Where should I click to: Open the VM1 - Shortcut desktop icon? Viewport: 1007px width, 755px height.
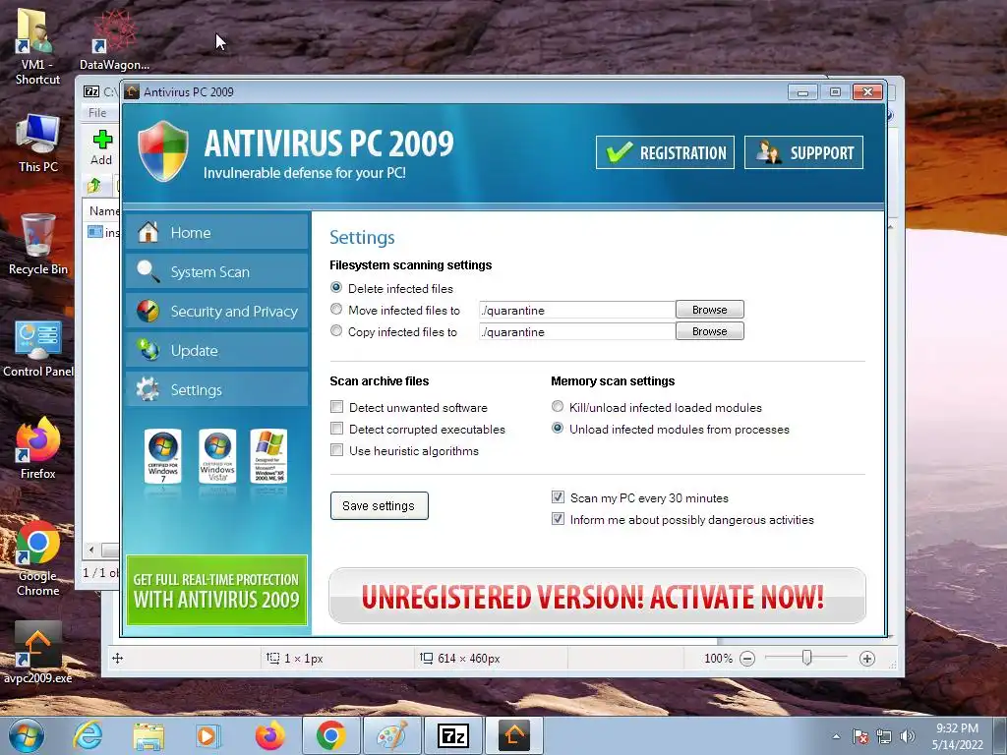pos(37,46)
